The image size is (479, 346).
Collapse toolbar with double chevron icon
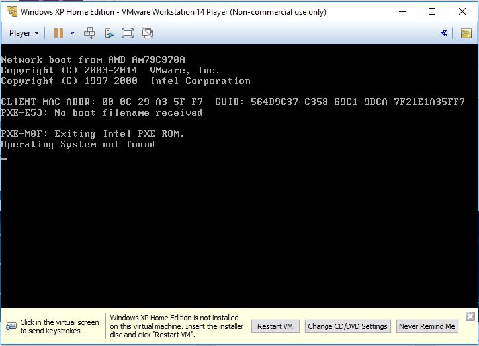444,33
